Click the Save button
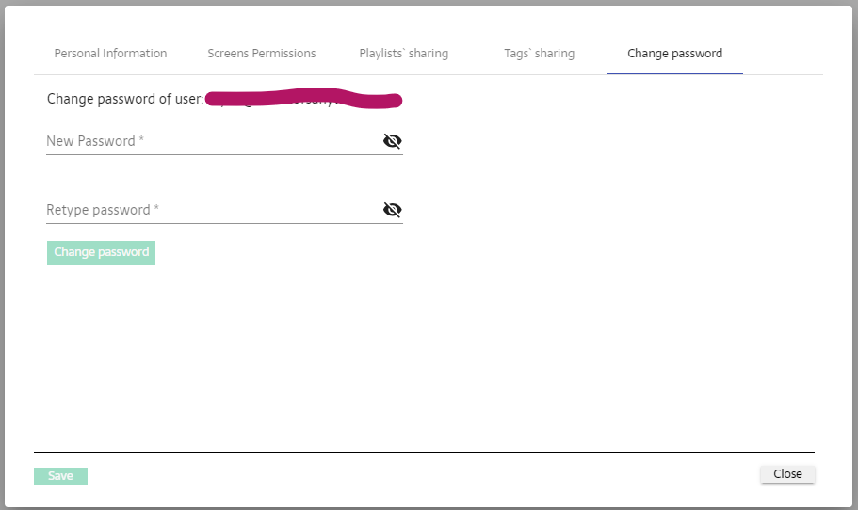Image resolution: width=858 pixels, height=510 pixels. pos(60,476)
